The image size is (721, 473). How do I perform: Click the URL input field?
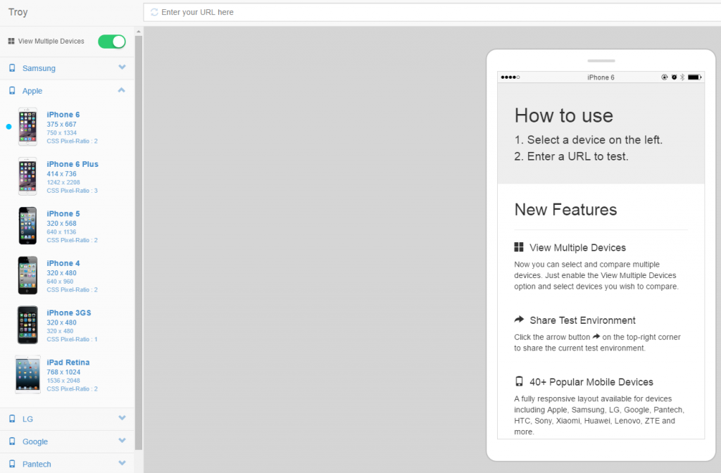422,12
